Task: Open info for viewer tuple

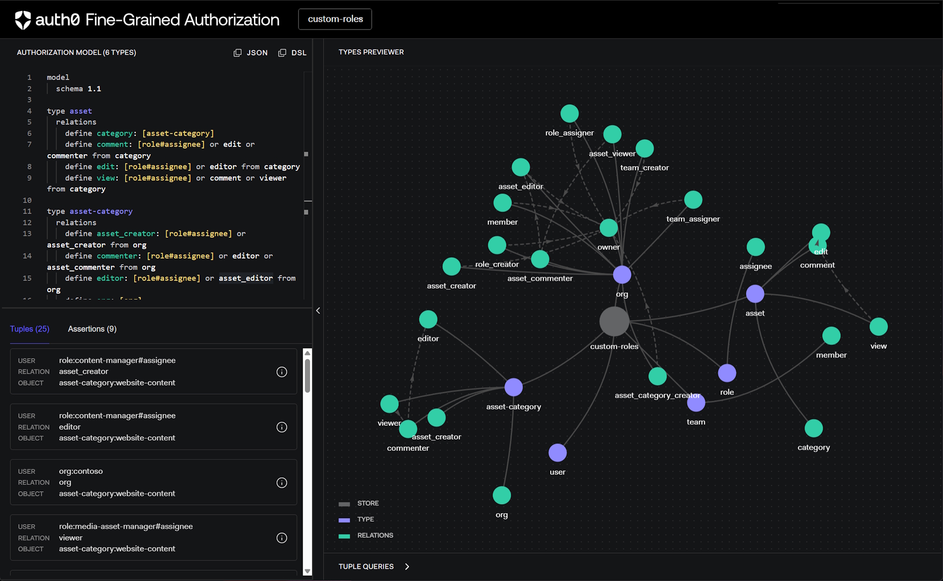Action: (x=281, y=538)
